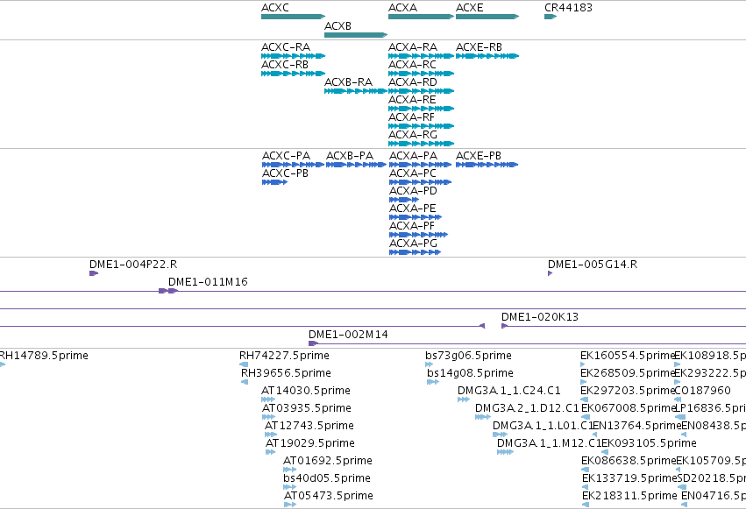Viewport: 746px width, 509px height.
Task: Select the ACXC gene feature
Action: point(293,17)
